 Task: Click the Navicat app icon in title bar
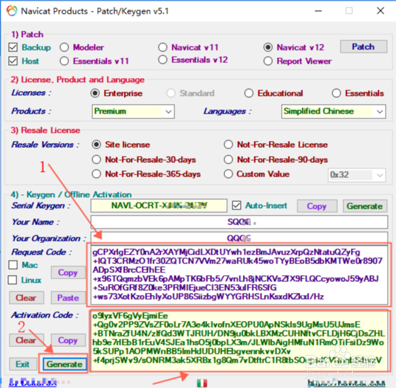point(12,11)
